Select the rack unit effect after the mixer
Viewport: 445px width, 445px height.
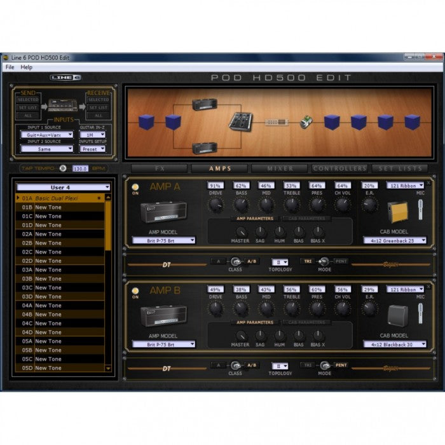277,122
